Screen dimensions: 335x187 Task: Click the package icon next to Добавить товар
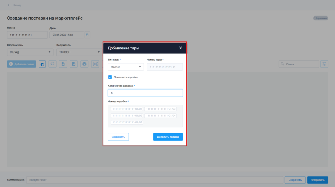tap(42, 64)
